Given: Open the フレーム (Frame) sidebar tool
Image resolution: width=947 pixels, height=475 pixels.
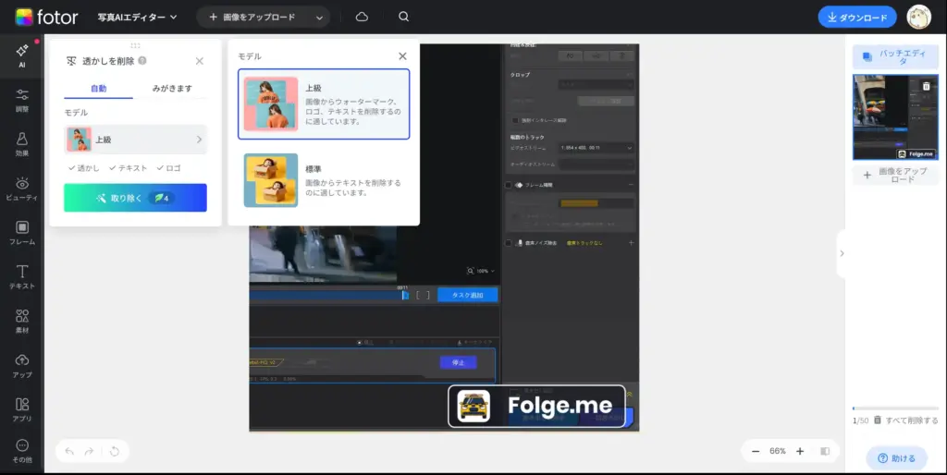Looking at the screenshot, I should (21, 232).
